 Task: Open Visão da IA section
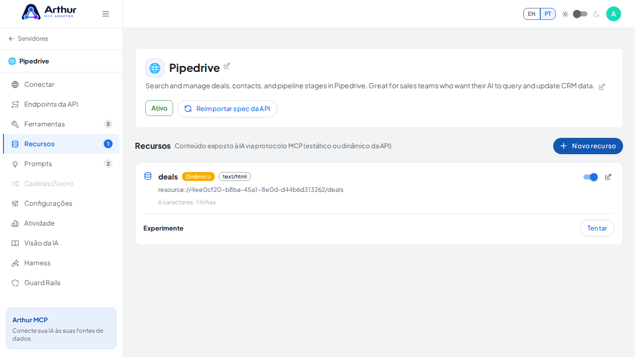pyautogui.click(x=61, y=243)
